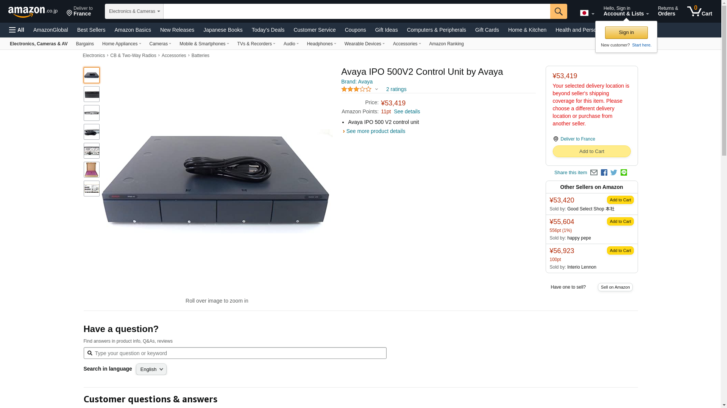This screenshot has width=727, height=408.
Task: Select the pink box product thumbnail
Action: click(92, 170)
